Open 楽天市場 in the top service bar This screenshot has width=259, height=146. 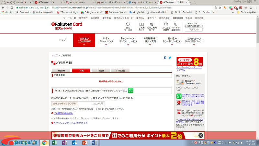pos(199,18)
